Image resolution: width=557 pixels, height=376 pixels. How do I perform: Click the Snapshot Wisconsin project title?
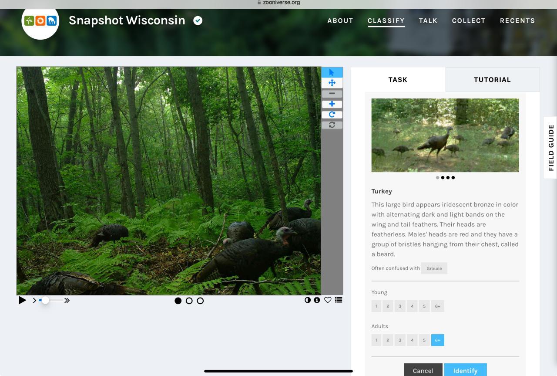[127, 20]
